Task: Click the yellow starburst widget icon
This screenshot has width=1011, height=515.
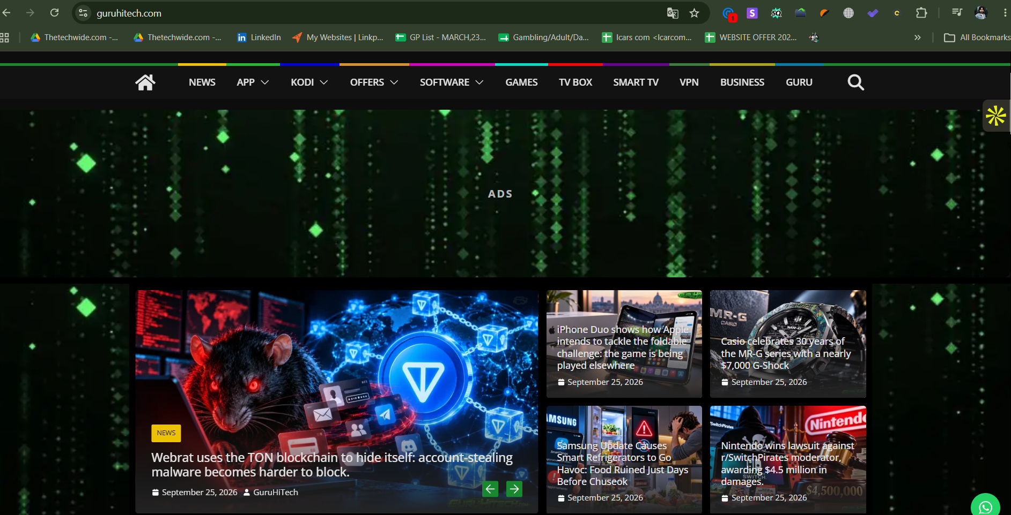Action: coord(995,116)
